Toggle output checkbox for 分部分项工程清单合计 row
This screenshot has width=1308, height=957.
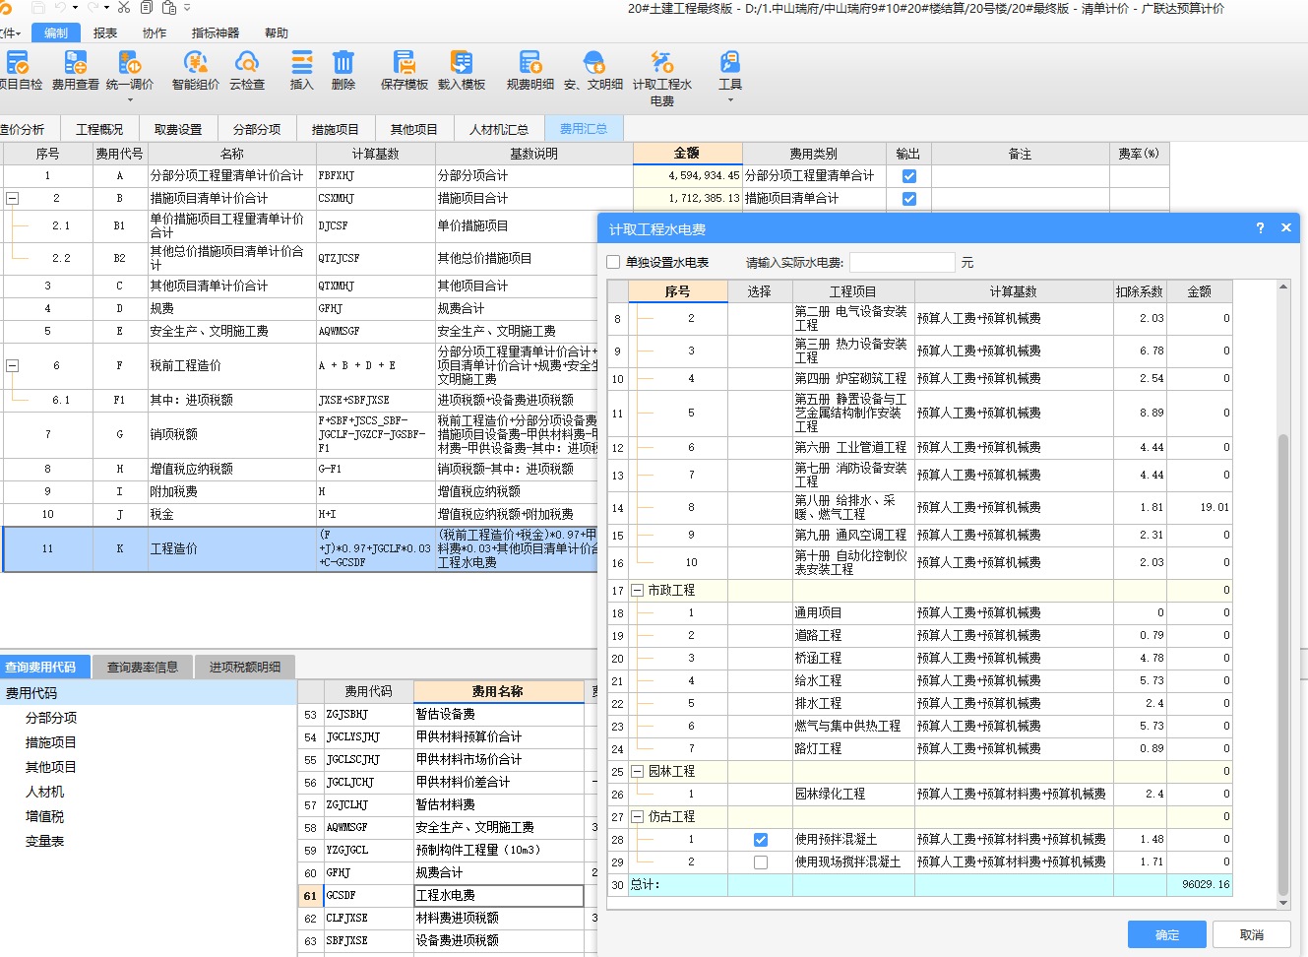[909, 176]
